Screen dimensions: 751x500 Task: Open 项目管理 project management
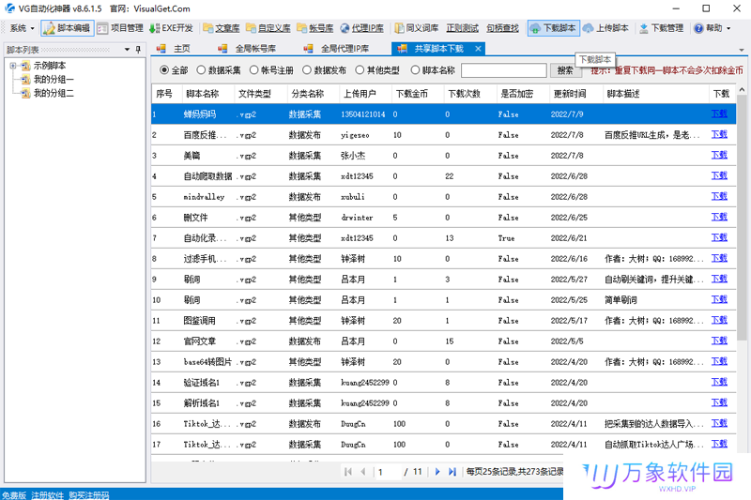point(120,28)
